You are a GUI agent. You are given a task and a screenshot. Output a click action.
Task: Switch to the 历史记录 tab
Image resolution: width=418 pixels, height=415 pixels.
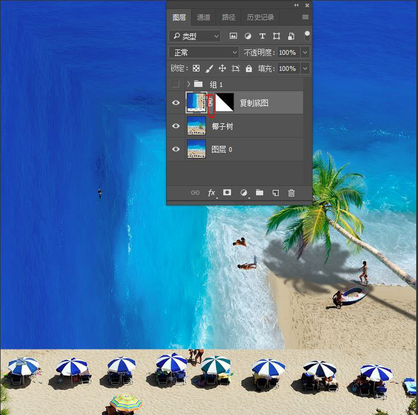(x=260, y=17)
